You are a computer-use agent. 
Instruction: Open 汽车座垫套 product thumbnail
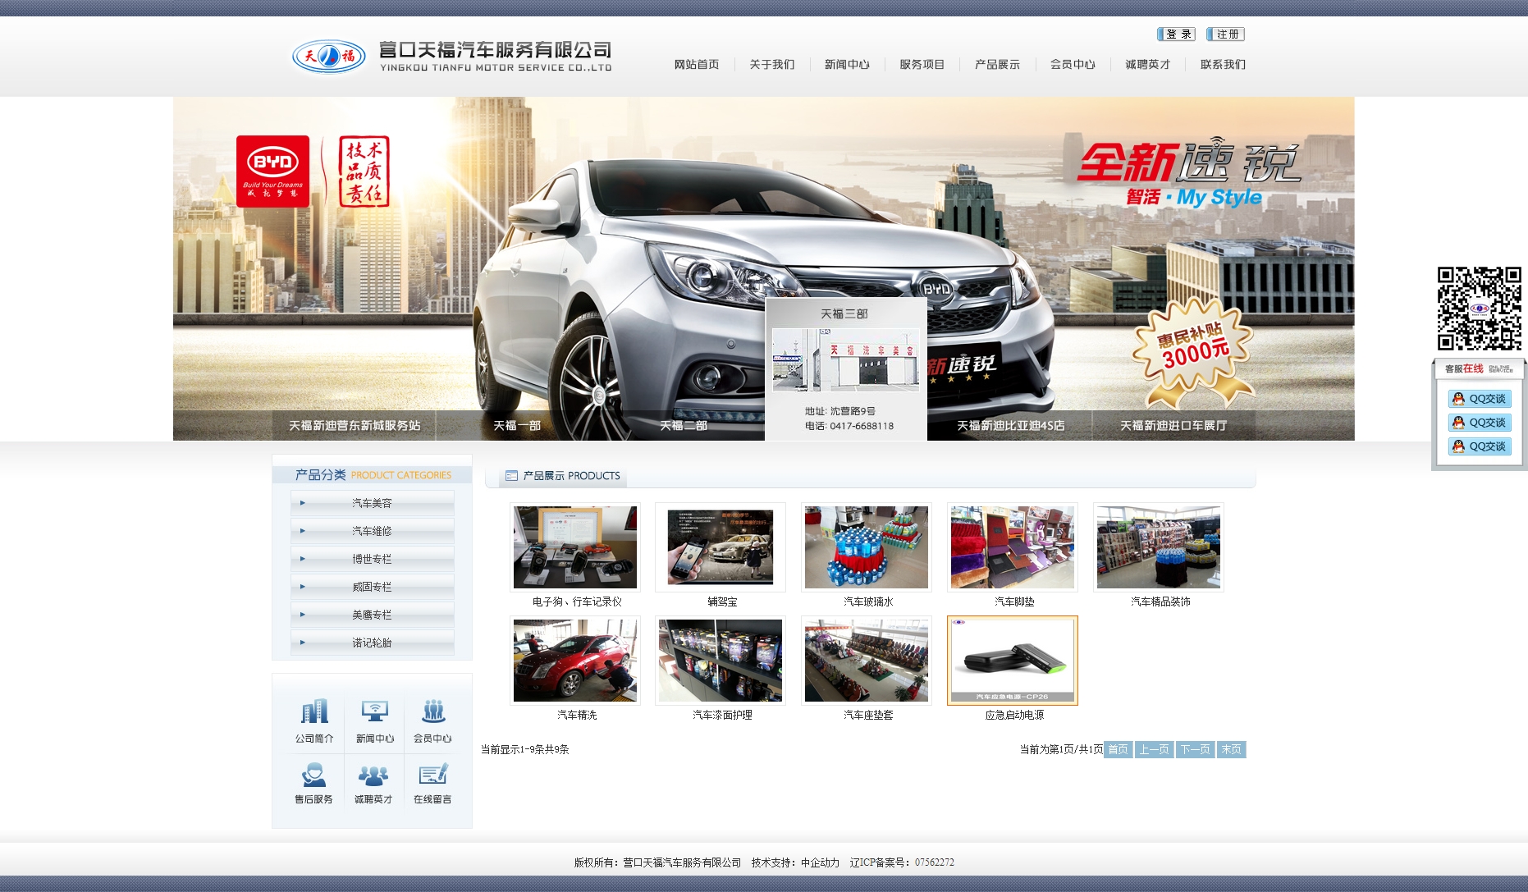867,661
